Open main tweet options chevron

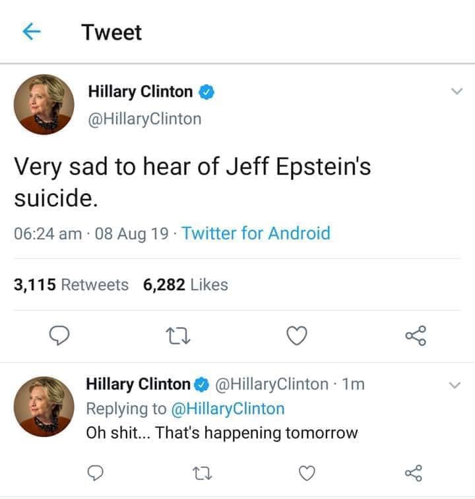(455, 93)
